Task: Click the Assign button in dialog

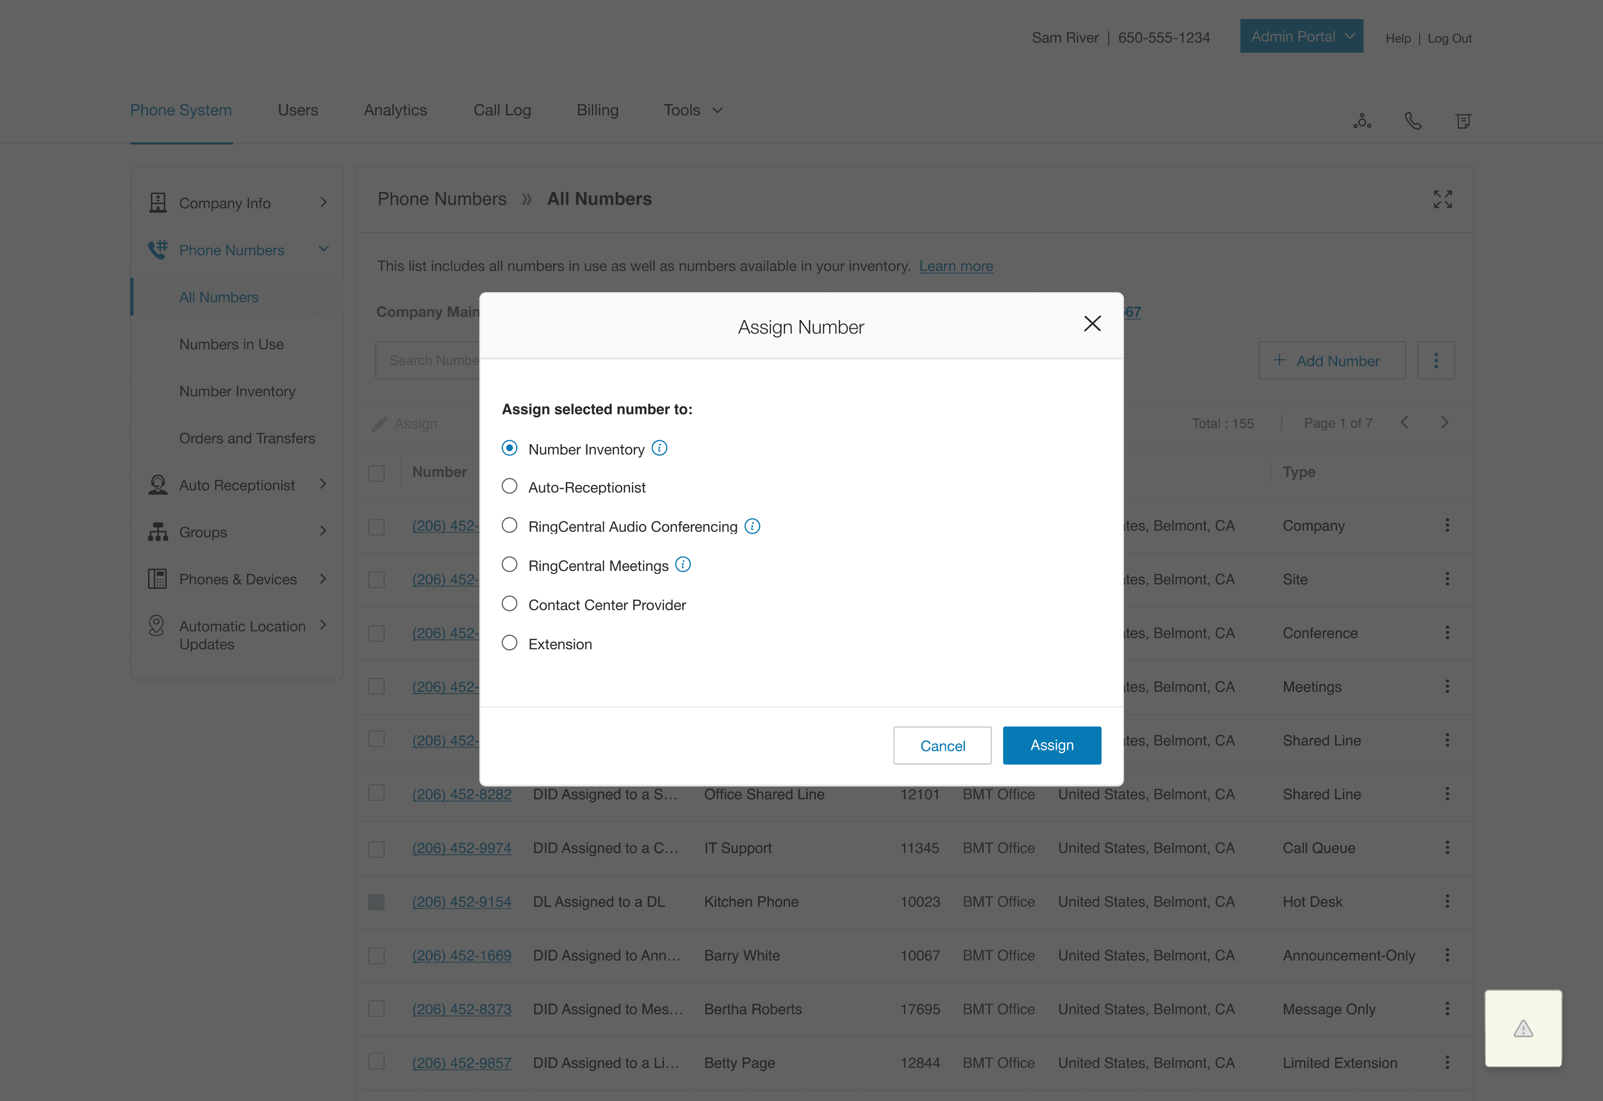Action: click(1051, 745)
